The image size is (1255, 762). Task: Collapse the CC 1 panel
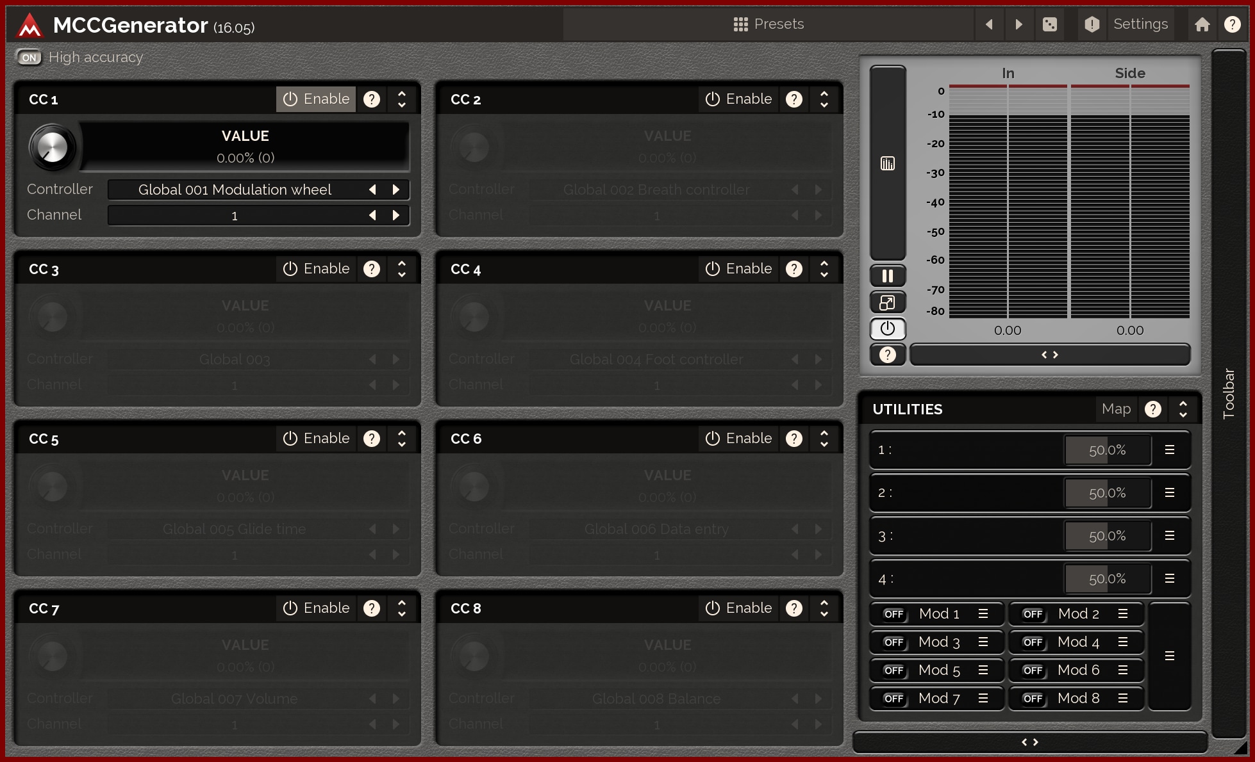[402, 99]
